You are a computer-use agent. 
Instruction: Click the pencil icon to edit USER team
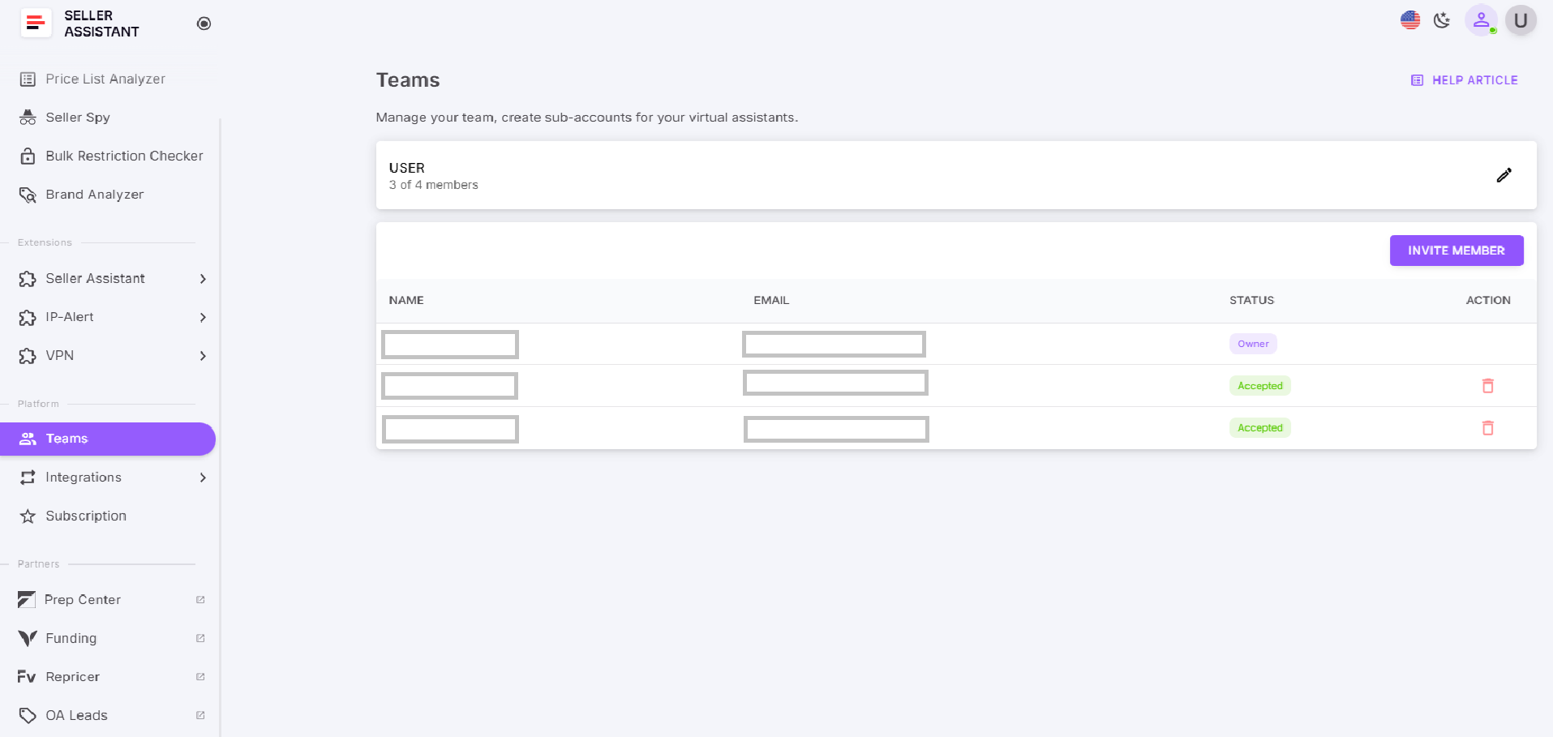coord(1504,174)
